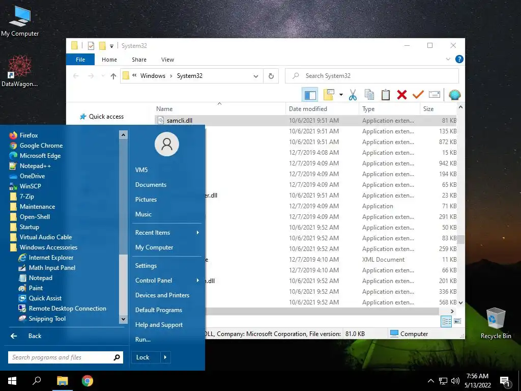Sort files by the Date modified column
Screen dimensions: 521x391
click(x=322, y=109)
